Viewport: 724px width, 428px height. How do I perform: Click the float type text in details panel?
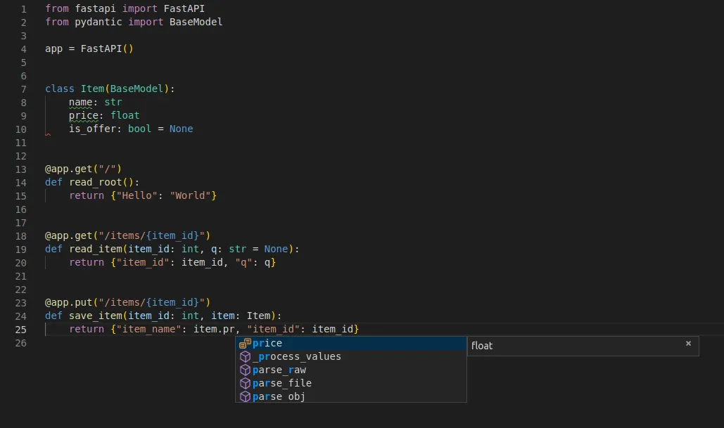482,345
